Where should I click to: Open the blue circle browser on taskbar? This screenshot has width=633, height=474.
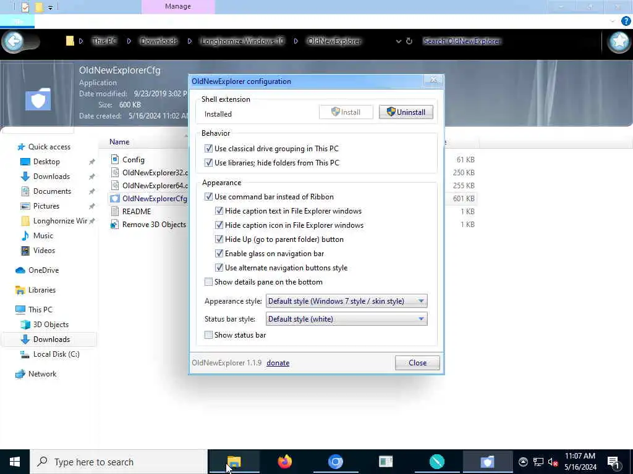(x=336, y=462)
